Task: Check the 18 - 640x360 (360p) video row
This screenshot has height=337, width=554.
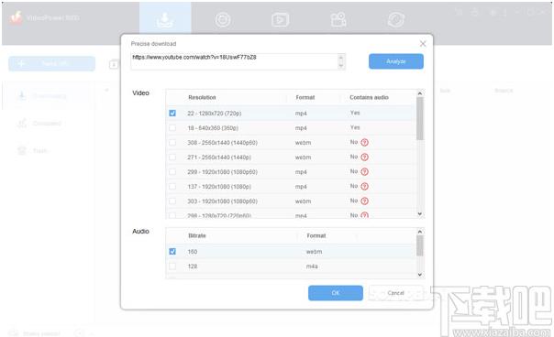Action: 172,127
